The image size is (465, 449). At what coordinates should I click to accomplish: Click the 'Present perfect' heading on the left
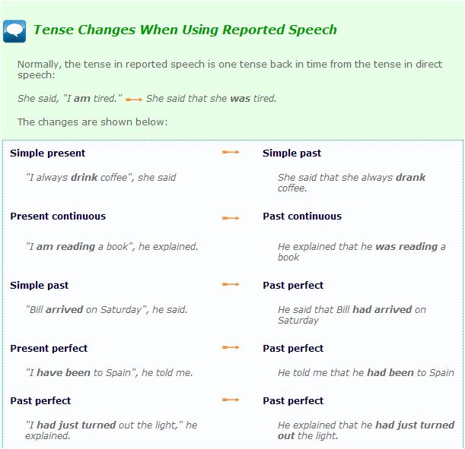(x=49, y=348)
